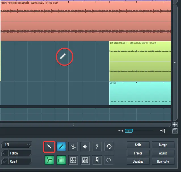Viewport: 181px width, 172px height.
Task: Open the question mark help tool
Action: click(x=97, y=147)
